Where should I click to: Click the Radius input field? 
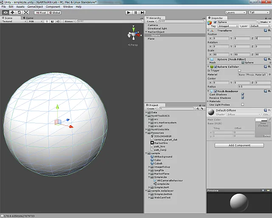(254, 86)
